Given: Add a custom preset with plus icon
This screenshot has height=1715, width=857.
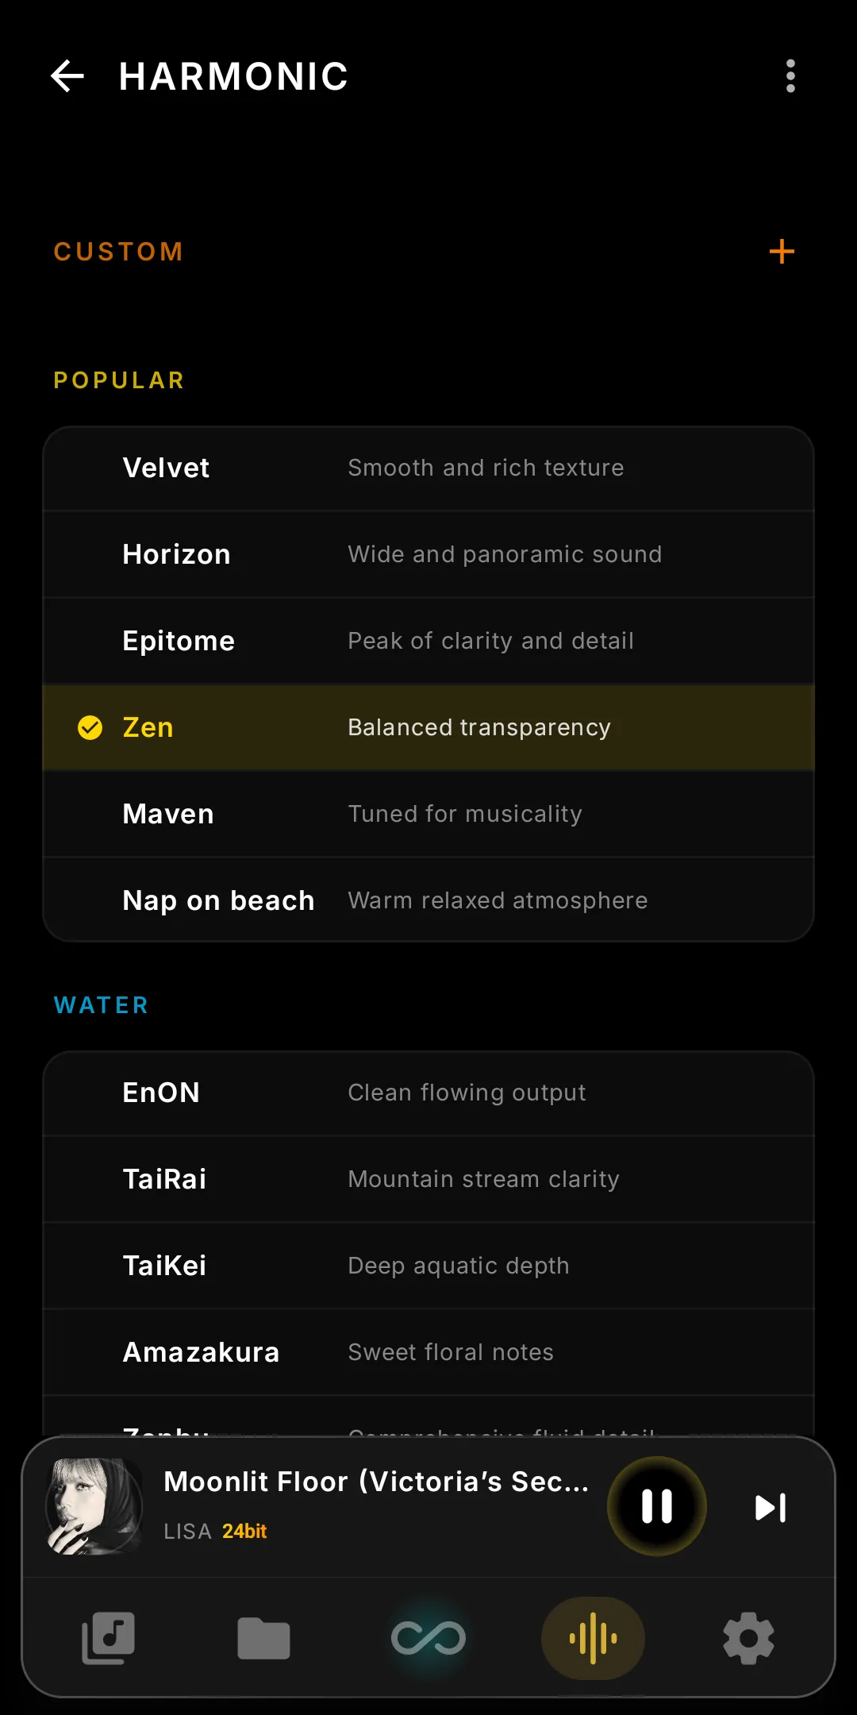Looking at the screenshot, I should coord(782,252).
